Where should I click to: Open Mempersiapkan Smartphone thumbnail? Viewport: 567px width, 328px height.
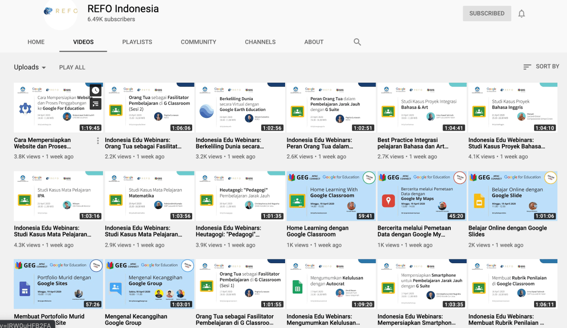[x=422, y=284]
